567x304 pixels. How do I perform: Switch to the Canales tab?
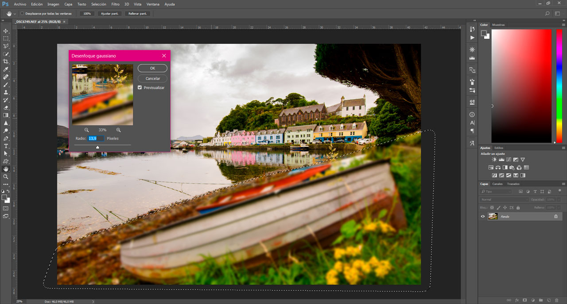497,184
